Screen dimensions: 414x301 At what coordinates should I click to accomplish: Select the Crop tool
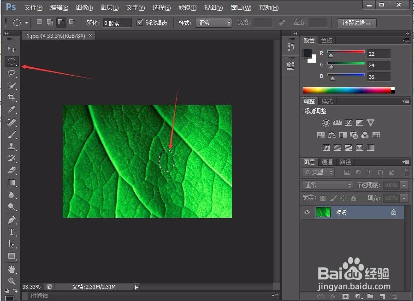click(12, 97)
